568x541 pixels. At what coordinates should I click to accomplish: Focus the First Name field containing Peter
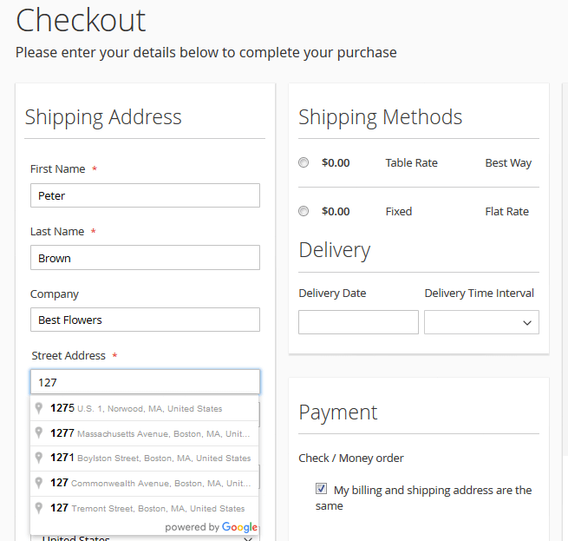pos(145,195)
